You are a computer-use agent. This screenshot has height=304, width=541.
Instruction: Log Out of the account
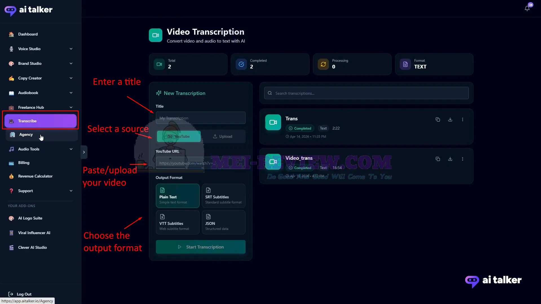[20, 294]
